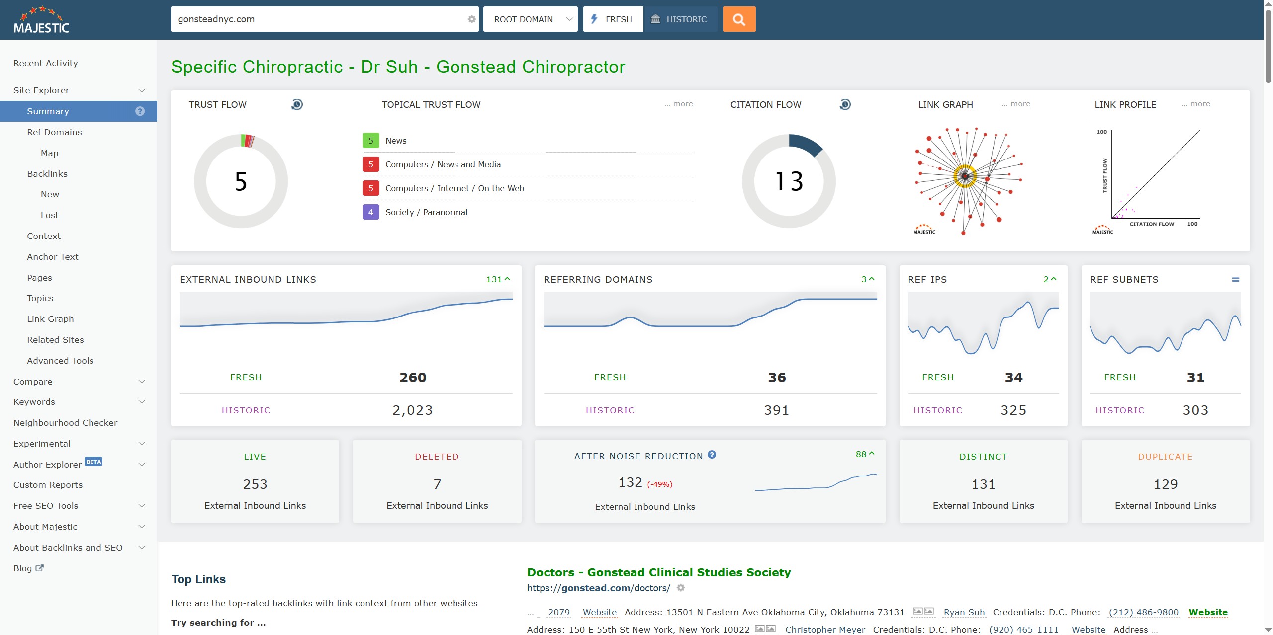Click the Summary help question mark icon
This screenshot has height=635, width=1273.
140,111
